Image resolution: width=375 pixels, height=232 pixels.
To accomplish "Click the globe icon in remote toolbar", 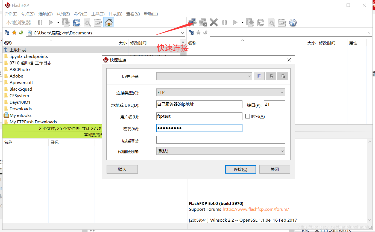I will (x=293, y=22).
